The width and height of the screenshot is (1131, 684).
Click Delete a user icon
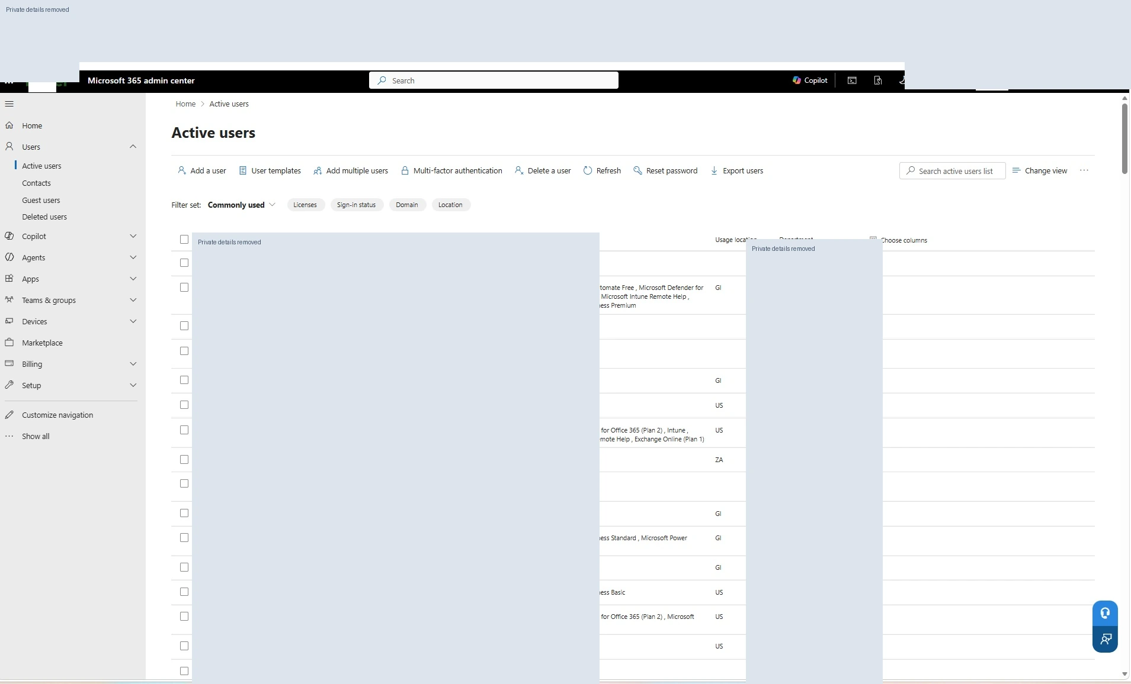(x=519, y=170)
